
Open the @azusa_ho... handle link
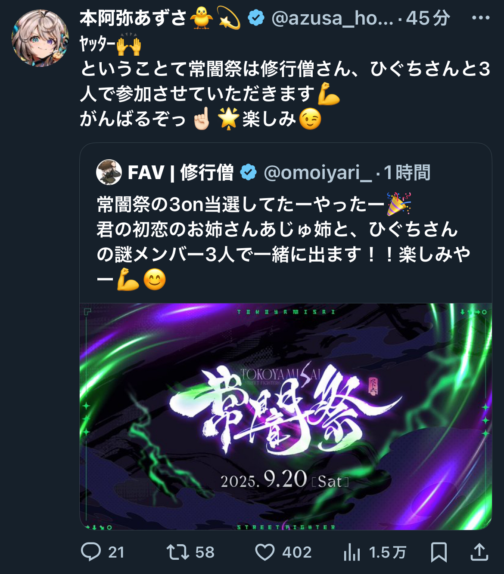[x=333, y=18]
